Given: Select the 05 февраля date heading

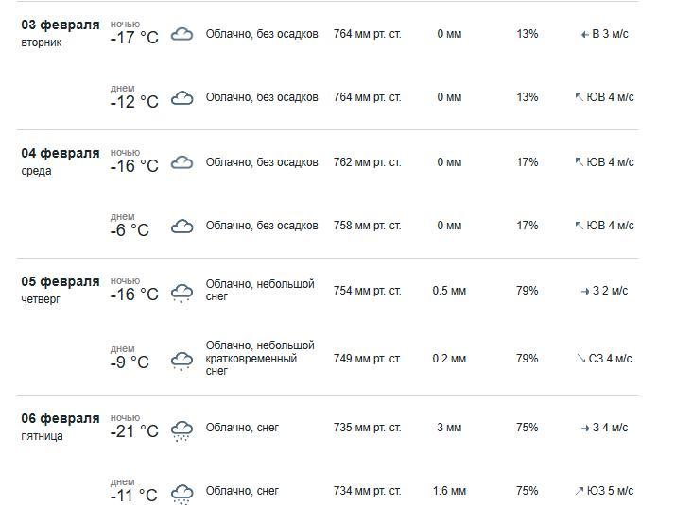Looking at the screenshot, I should (61, 281).
